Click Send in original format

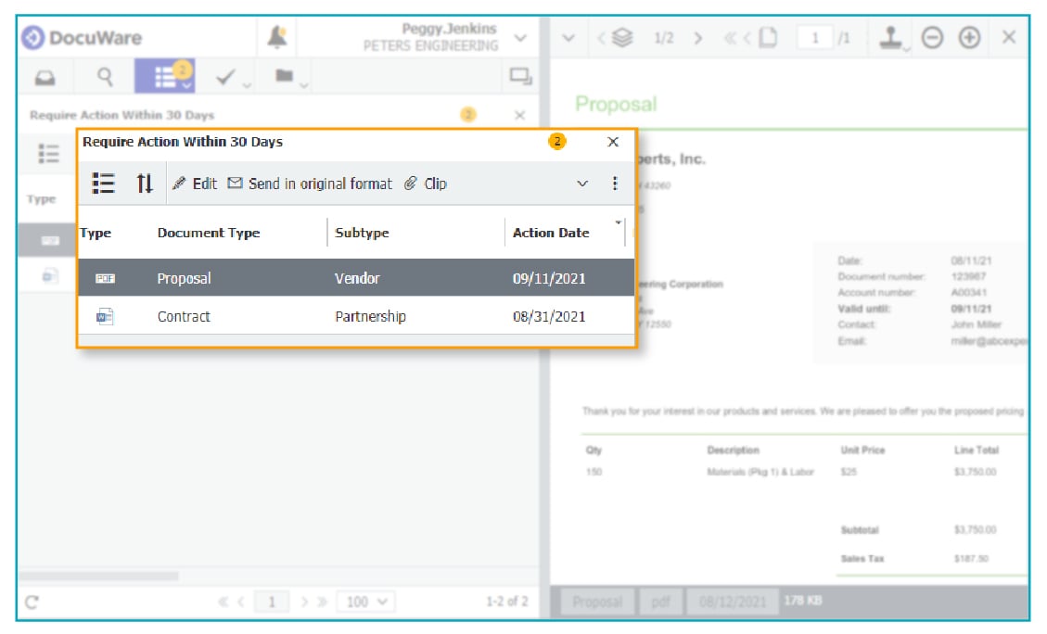pos(310,184)
